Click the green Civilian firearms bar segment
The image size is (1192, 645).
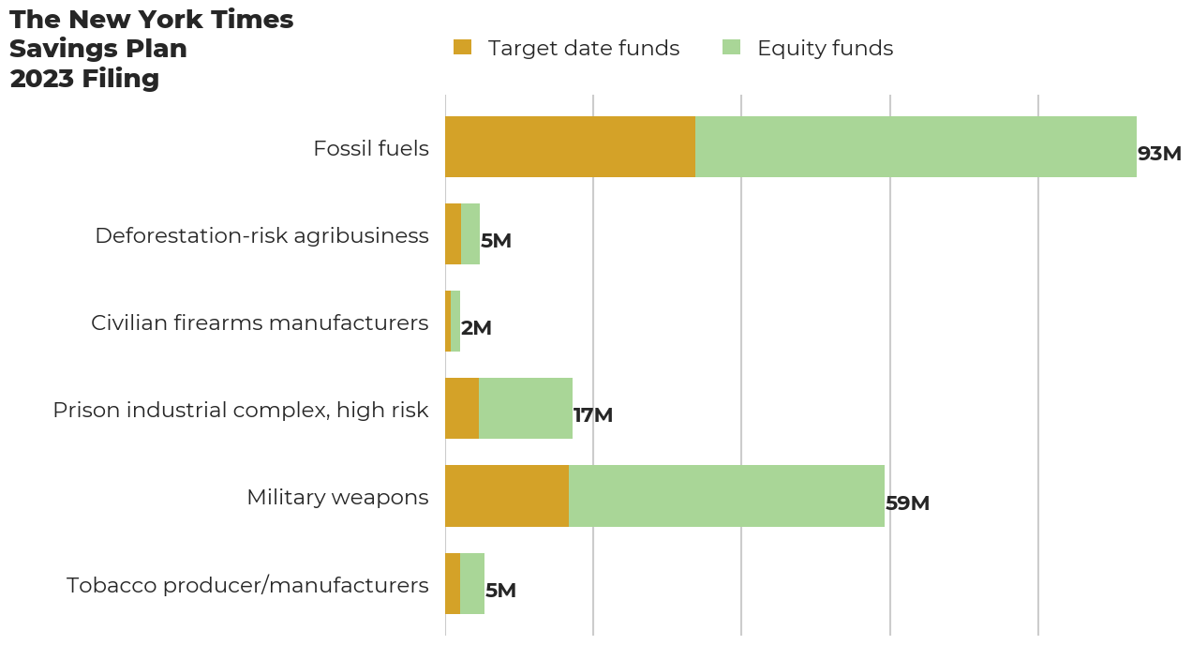pos(455,322)
